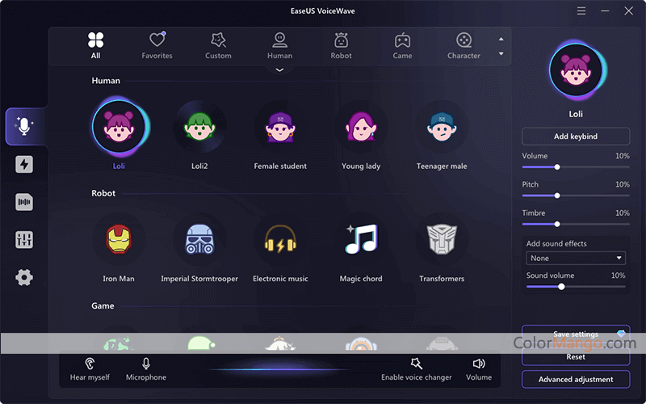Expand category list with chevron below tabs
Image resolution: width=646 pixels, height=404 pixels.
tap(279, 70)
